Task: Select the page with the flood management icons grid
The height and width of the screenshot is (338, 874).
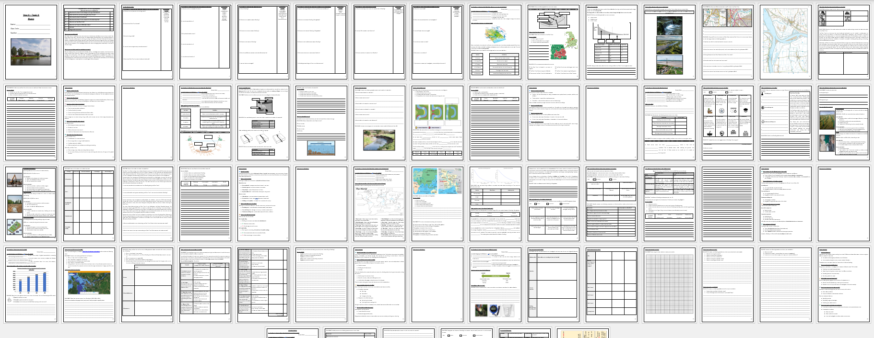Action: click(x=728, y=123)
